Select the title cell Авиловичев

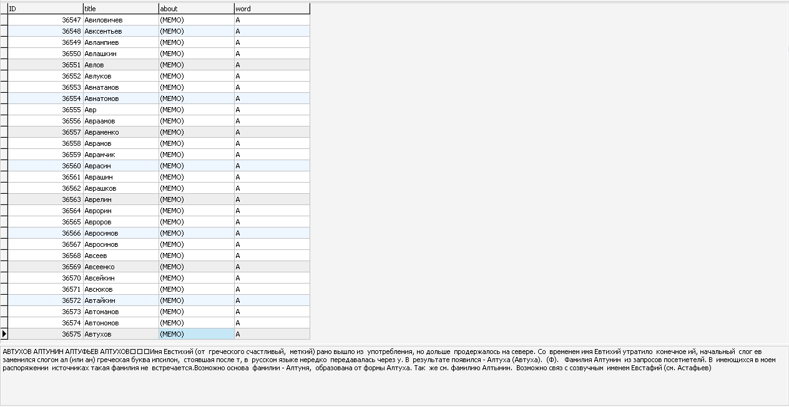point(120,20)
